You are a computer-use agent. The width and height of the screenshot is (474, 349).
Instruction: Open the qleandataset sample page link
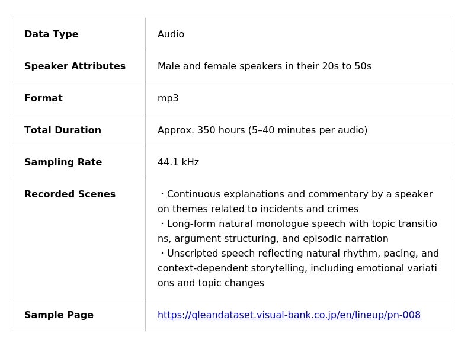click(x=289, y=315)
